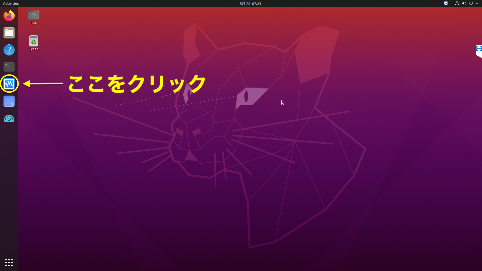Click the power icon in top bar
This screenshot has height=271, width=482.
[471, 4]
